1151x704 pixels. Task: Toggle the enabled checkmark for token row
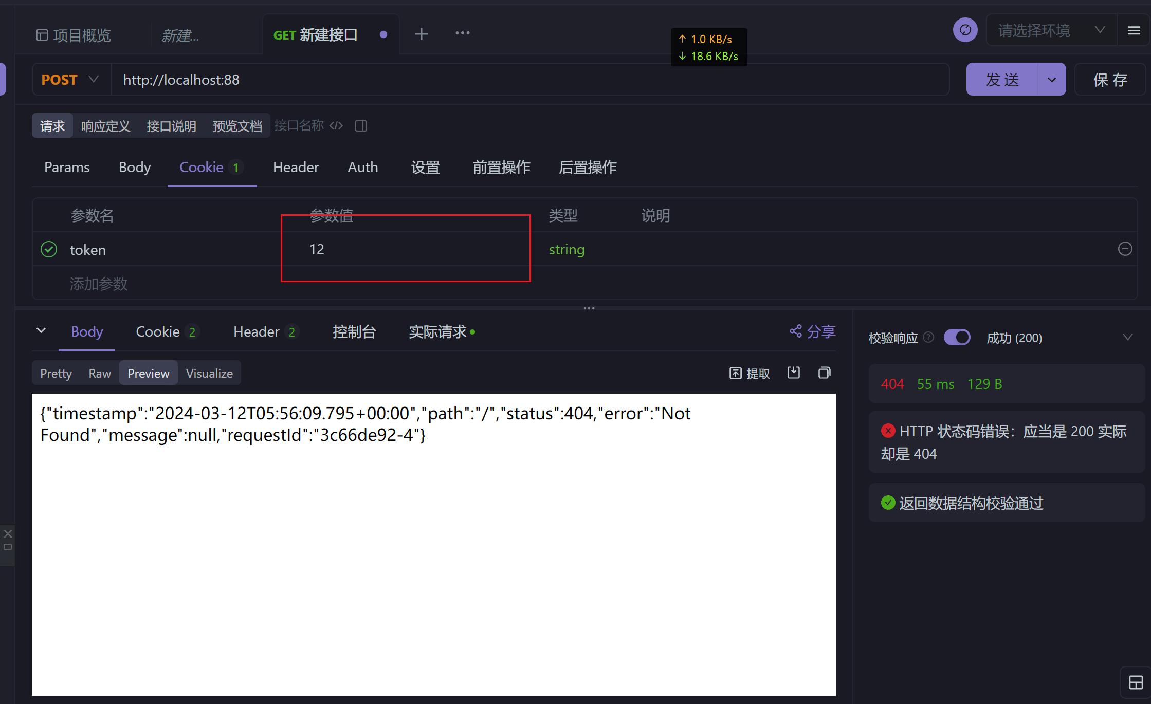[x=49, y=249]
